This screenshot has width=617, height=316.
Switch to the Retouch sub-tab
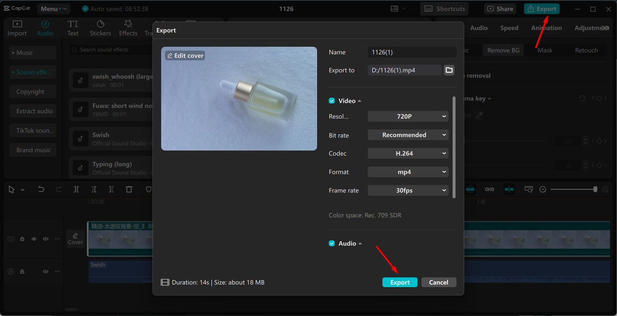[x=586, y=50]
